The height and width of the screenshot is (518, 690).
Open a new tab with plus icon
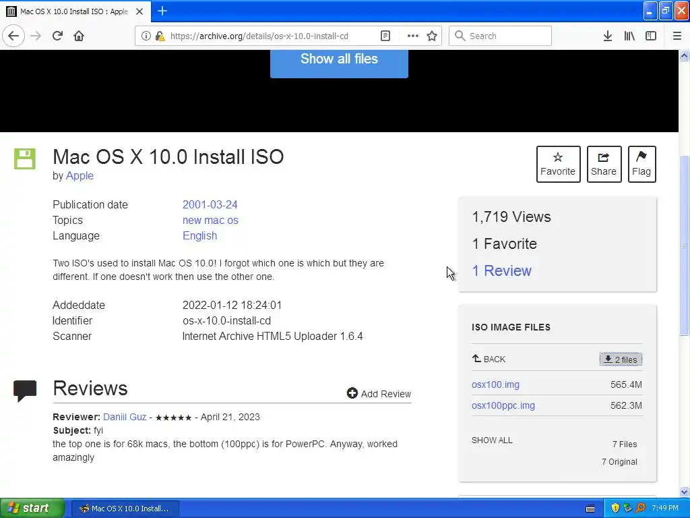click(162, 11)
